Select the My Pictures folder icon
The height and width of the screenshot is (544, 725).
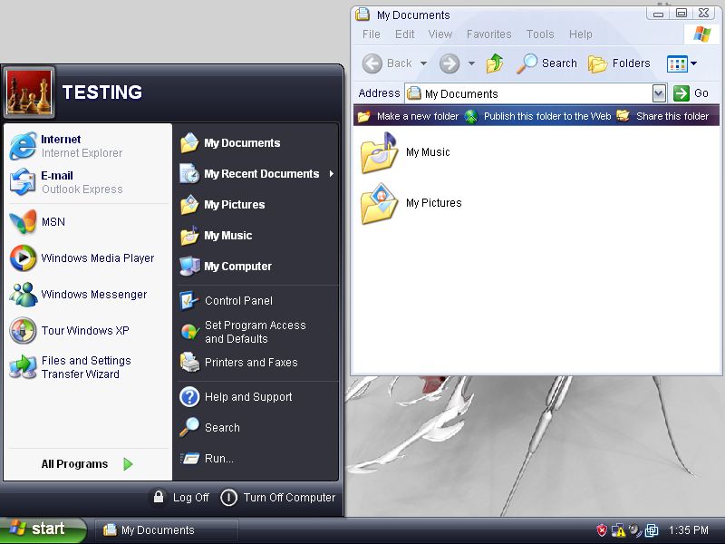[x=379, y=203]
